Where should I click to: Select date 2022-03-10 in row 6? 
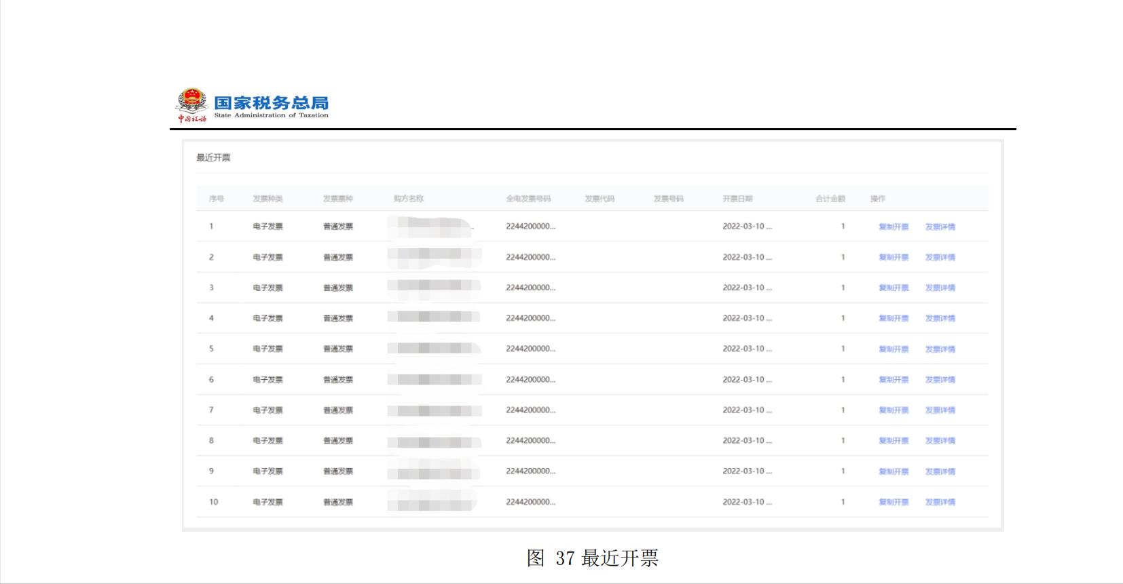coord(747,380)
